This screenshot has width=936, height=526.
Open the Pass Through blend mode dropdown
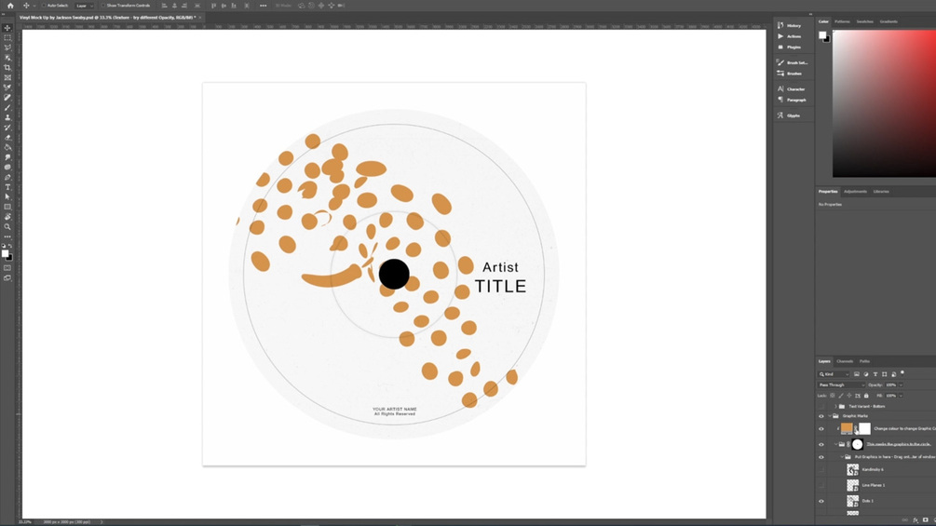pos(841,384)
